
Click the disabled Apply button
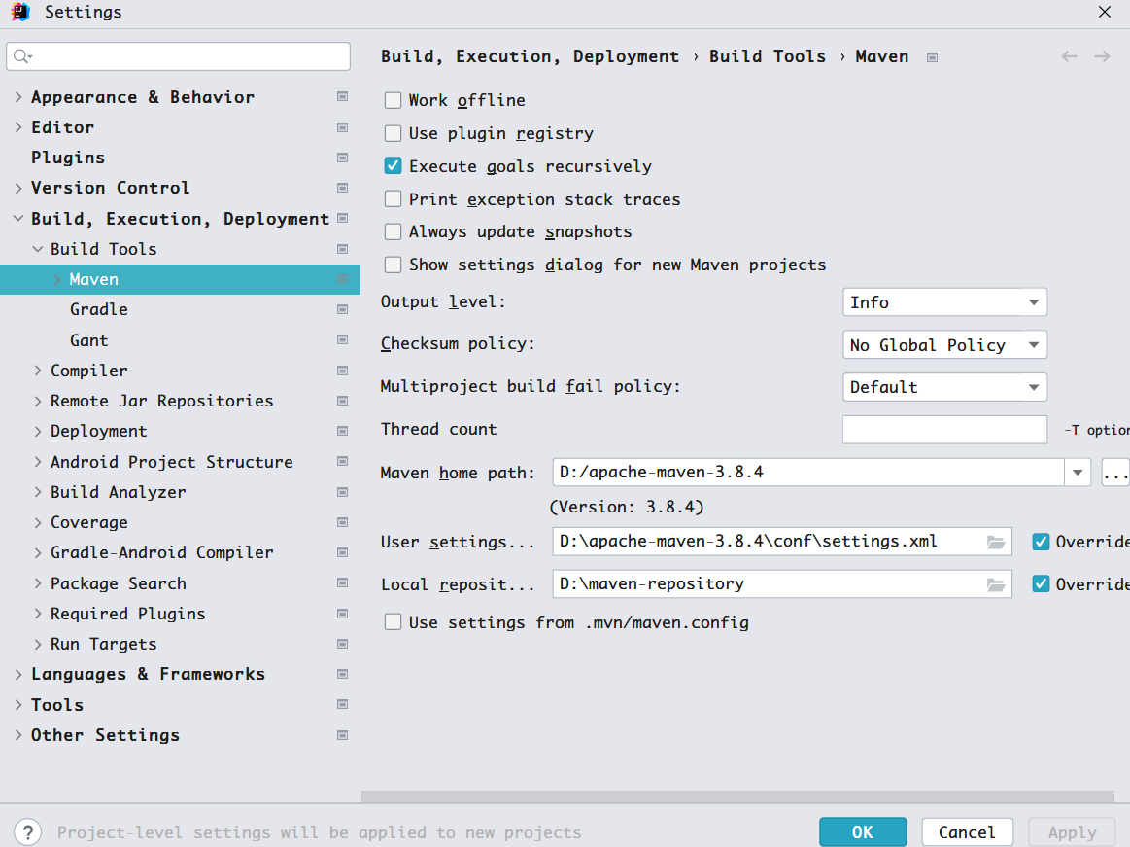tap(1072, 831)
